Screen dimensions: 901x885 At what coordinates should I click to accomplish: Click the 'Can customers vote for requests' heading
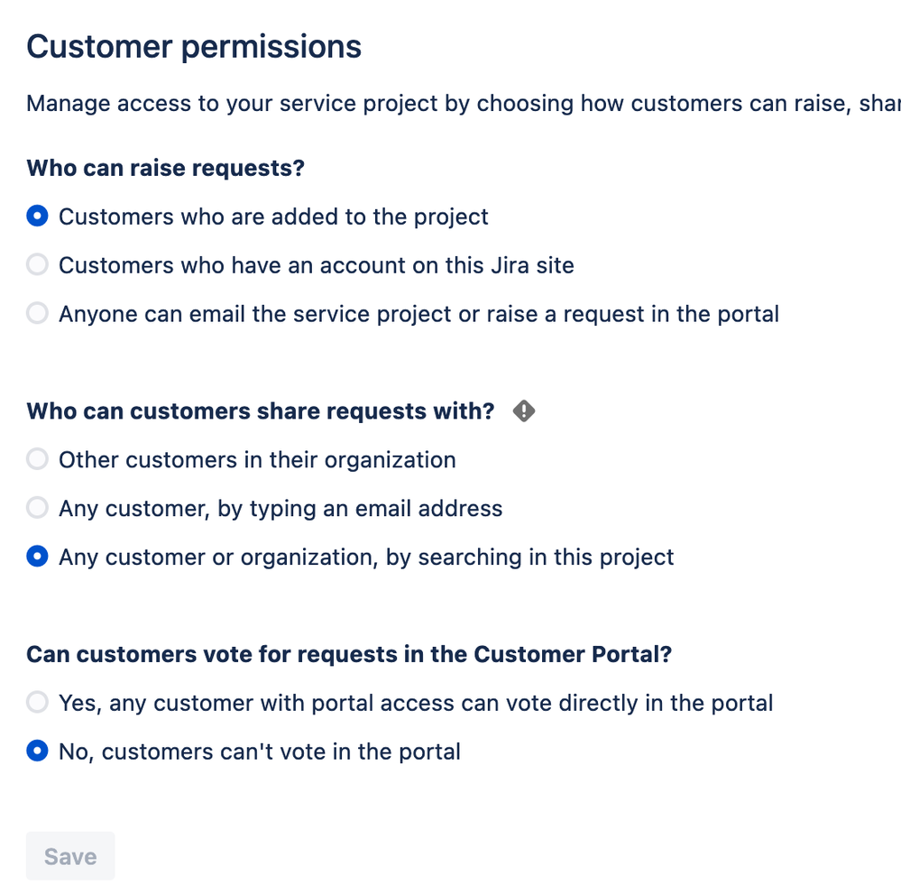[x=350, y=654]
